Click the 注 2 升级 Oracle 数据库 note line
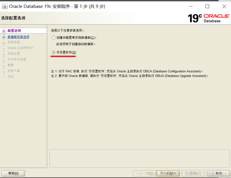Image resolution: width=231 pixels, height=178 pixels. pyautogui.click(x=130, y=76)
